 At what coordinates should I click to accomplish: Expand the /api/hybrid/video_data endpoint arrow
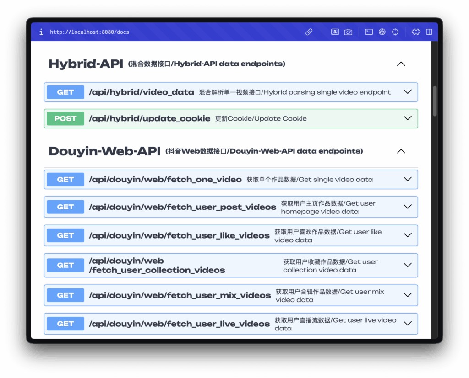coord(408,92)
